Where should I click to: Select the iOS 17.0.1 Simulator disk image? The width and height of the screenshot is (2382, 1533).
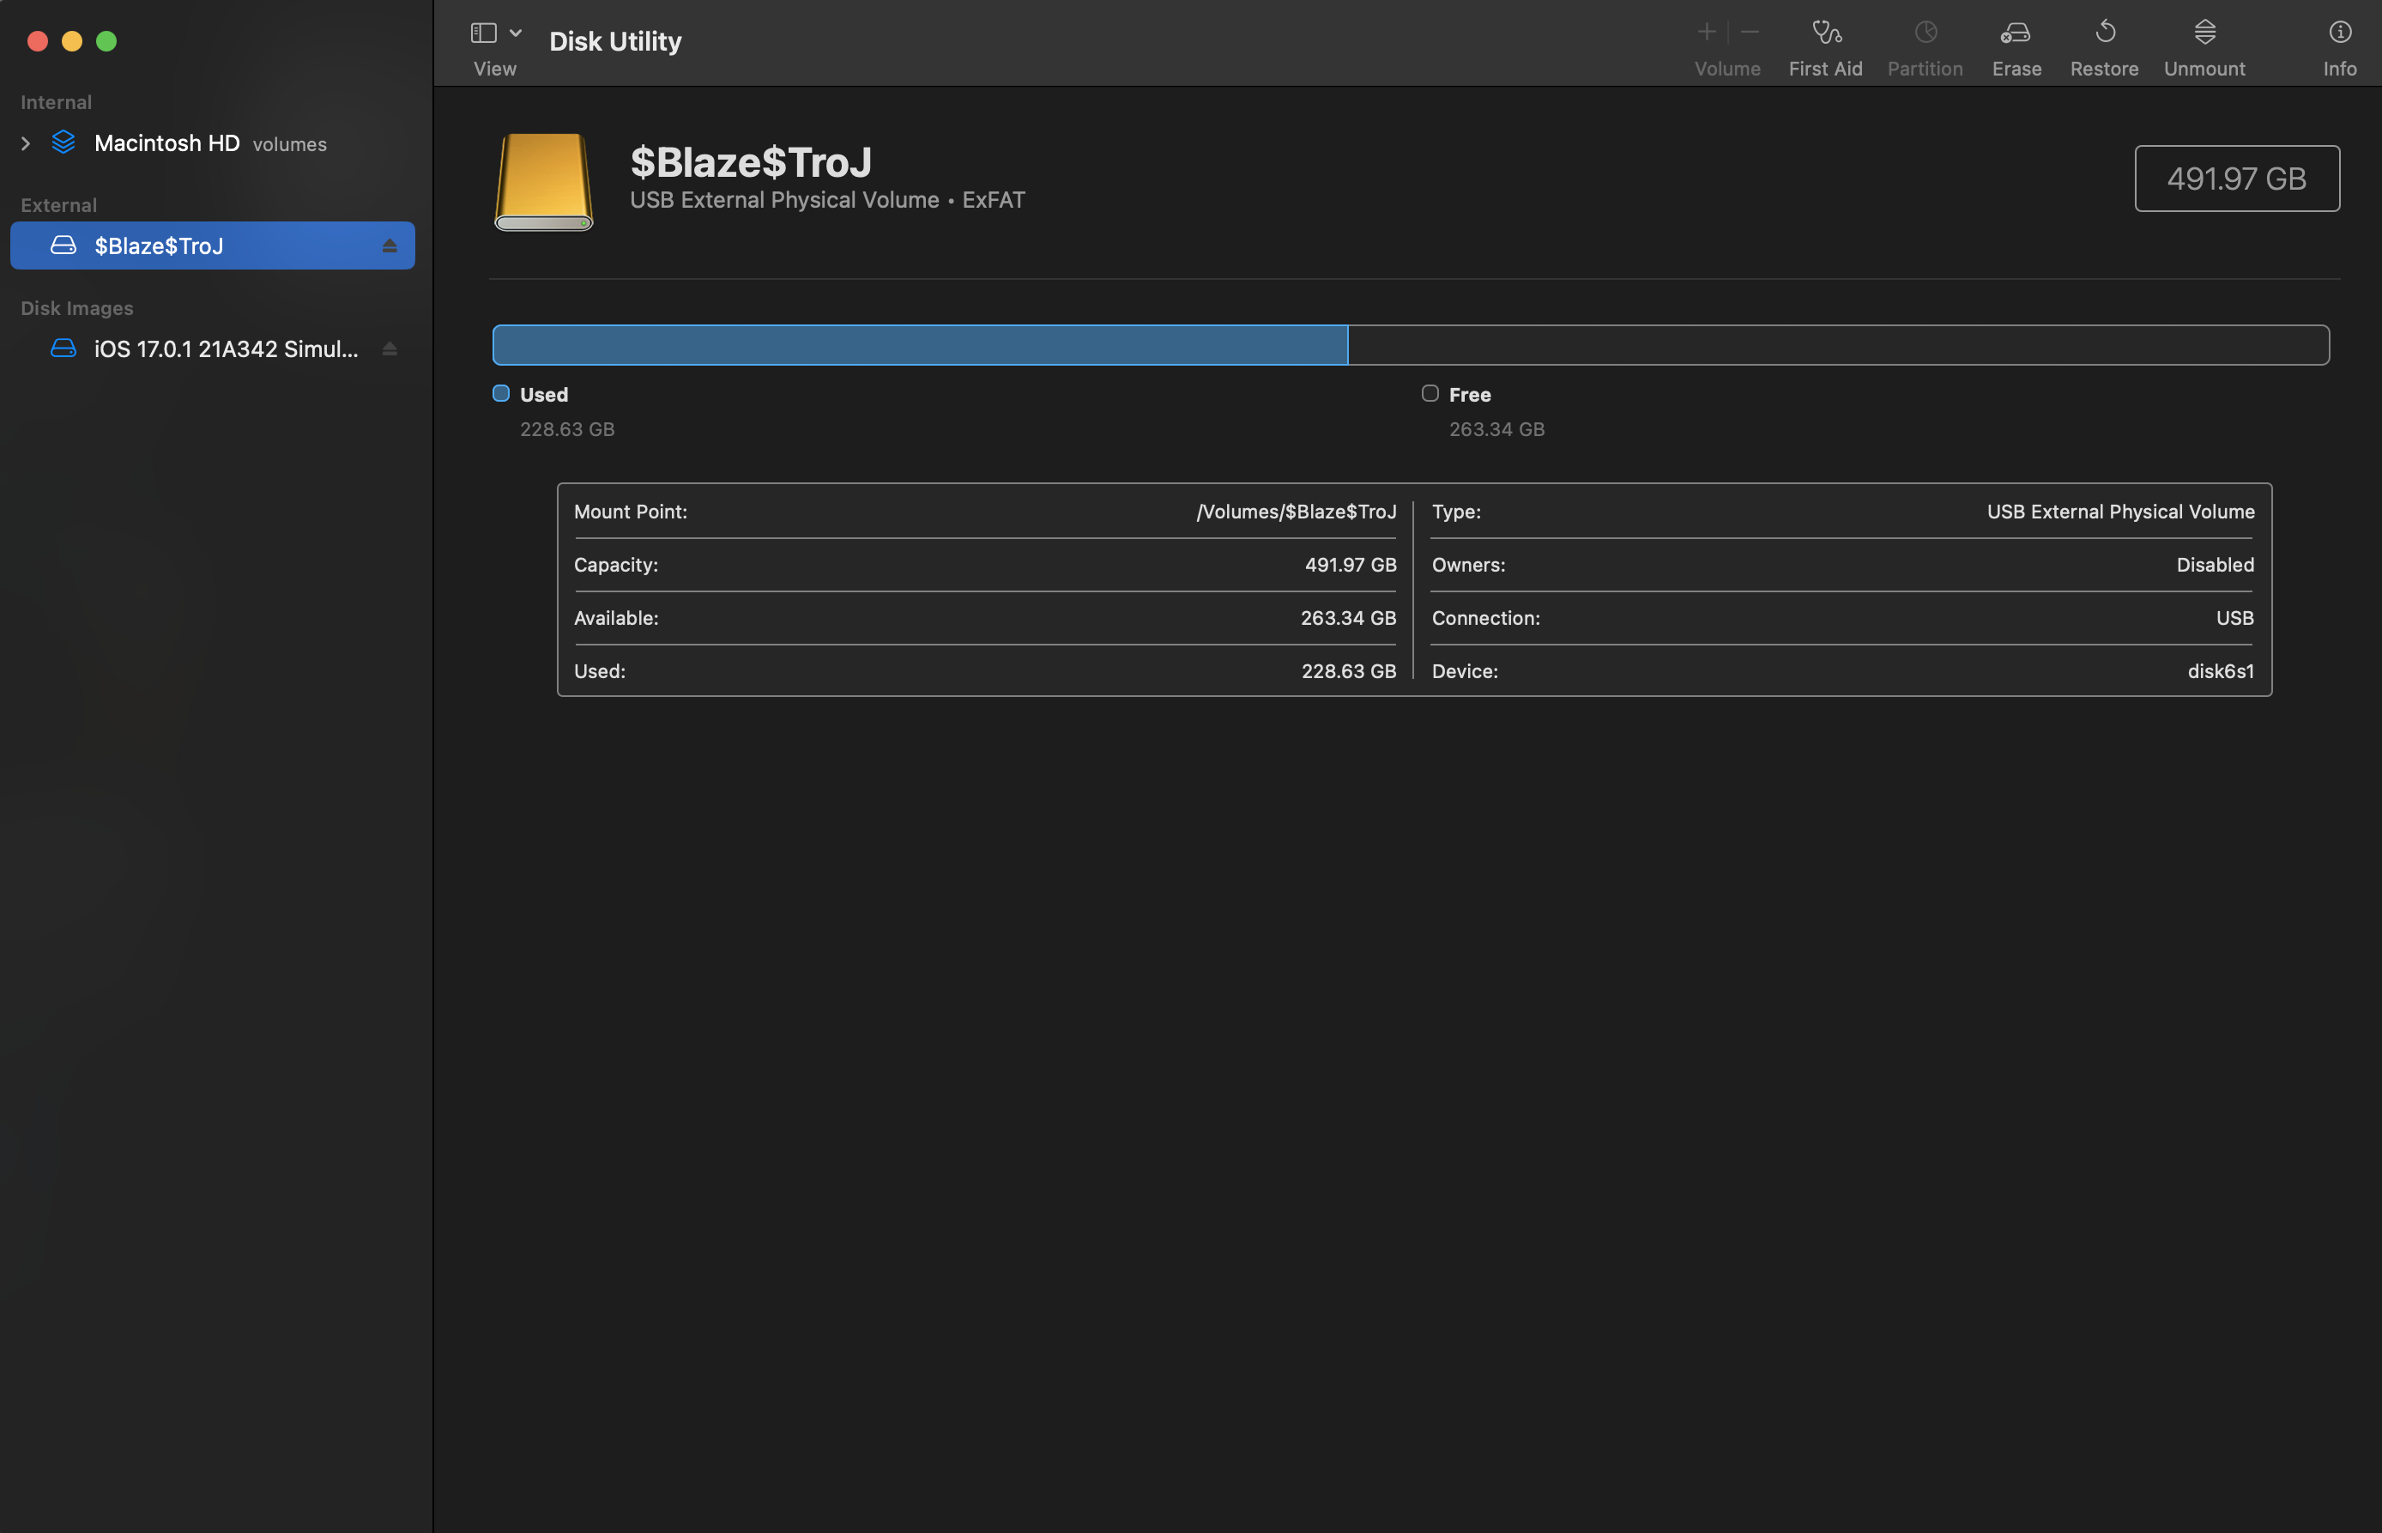(x=225, y=348)
